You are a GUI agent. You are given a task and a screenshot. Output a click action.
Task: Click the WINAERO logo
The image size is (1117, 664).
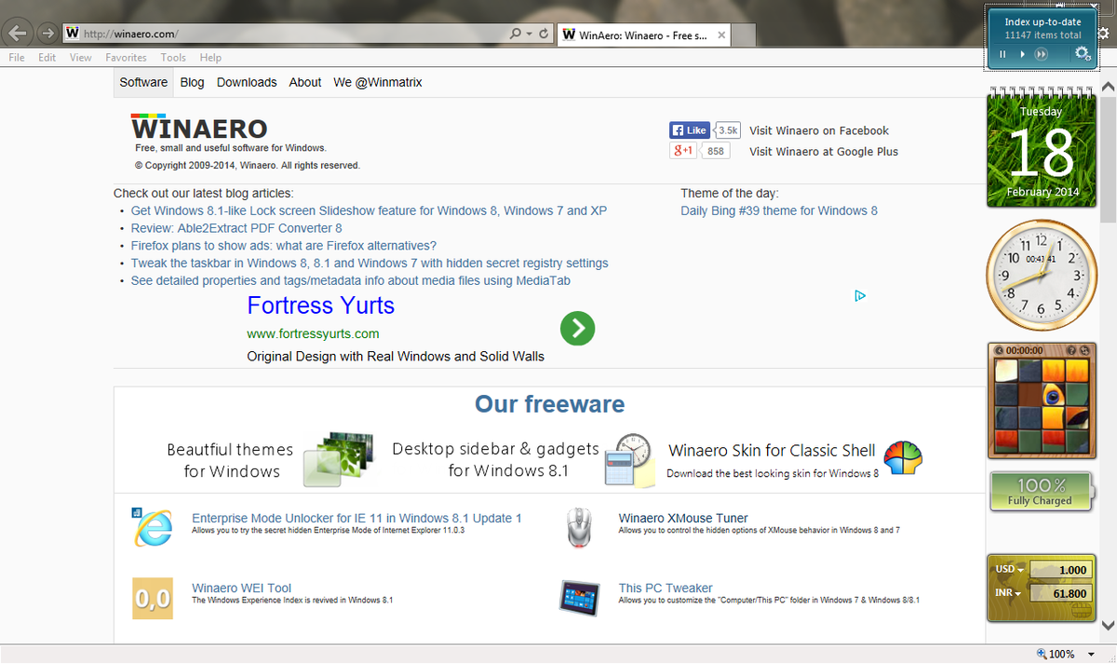click(199, 128)
